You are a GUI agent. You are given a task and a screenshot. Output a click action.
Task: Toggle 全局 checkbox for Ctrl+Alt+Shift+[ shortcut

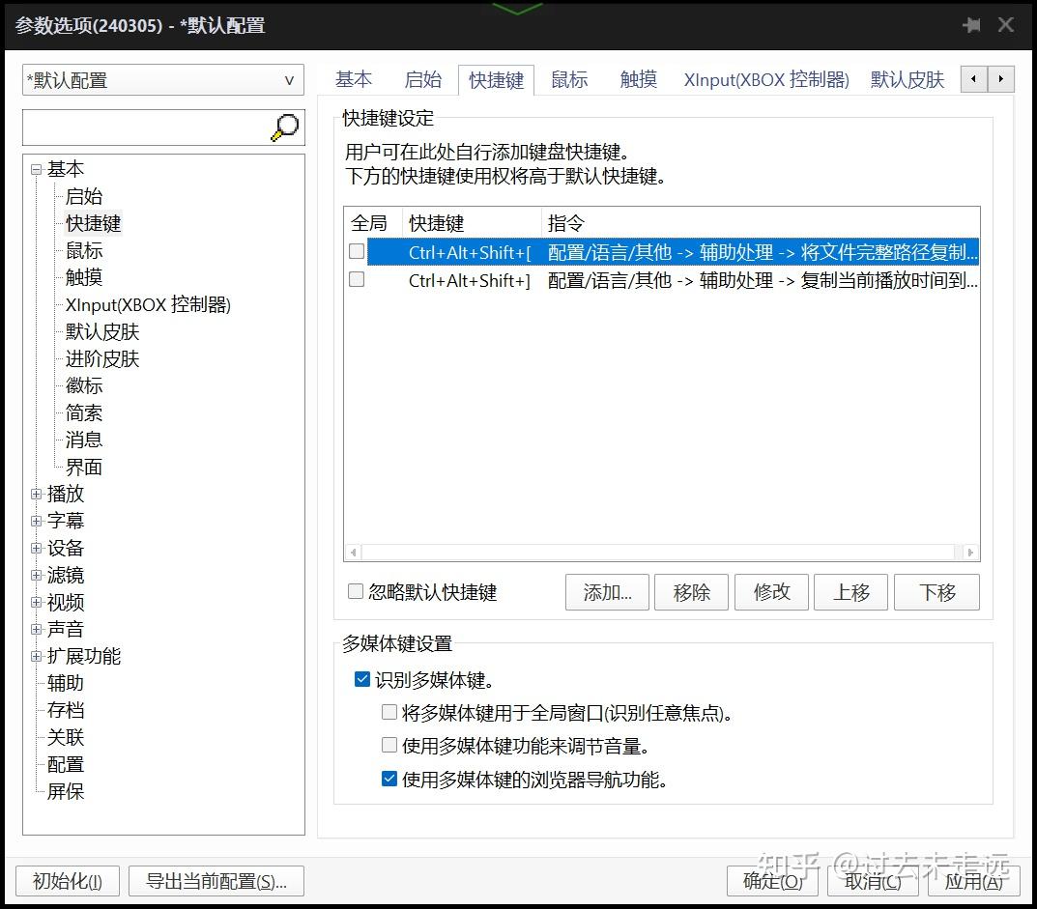359,249
